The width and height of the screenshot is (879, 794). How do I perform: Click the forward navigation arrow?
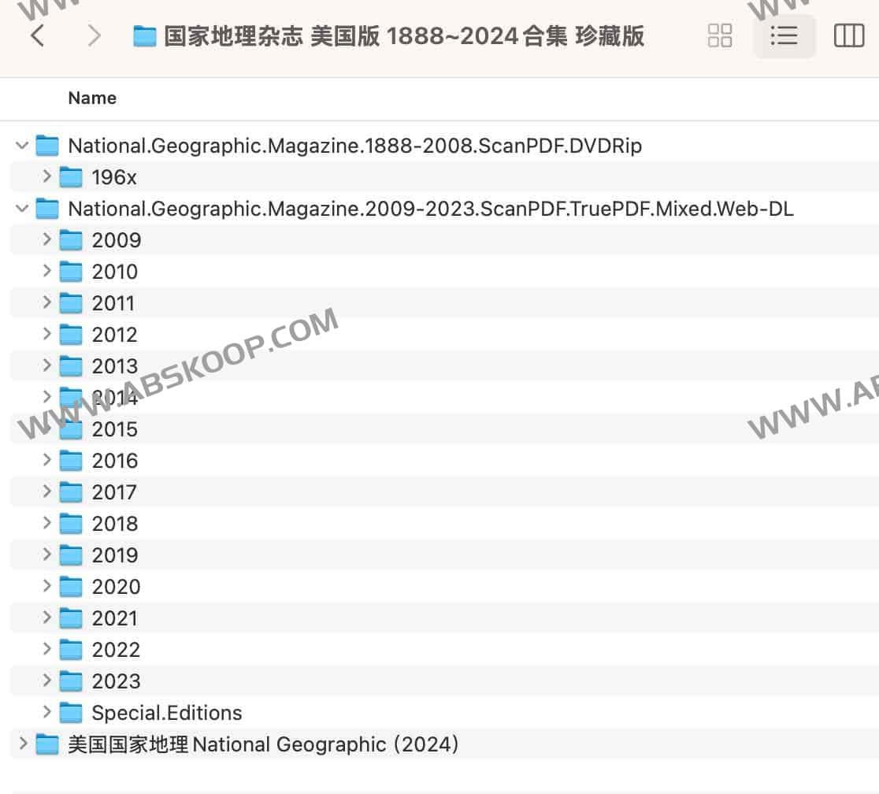(94, 35)
